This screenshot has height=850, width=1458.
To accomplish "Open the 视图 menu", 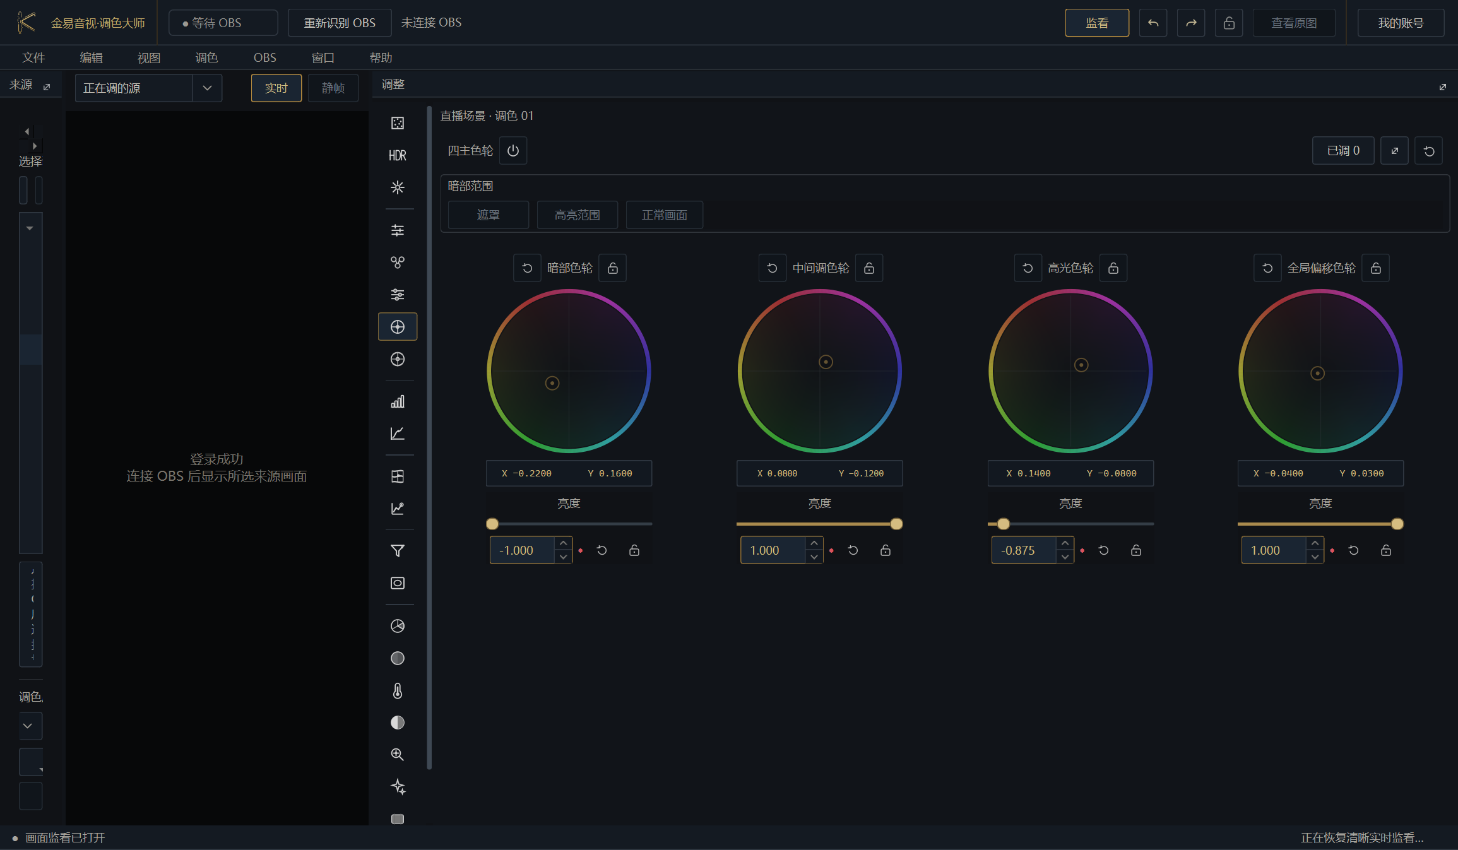I will (x=149, y=57).
